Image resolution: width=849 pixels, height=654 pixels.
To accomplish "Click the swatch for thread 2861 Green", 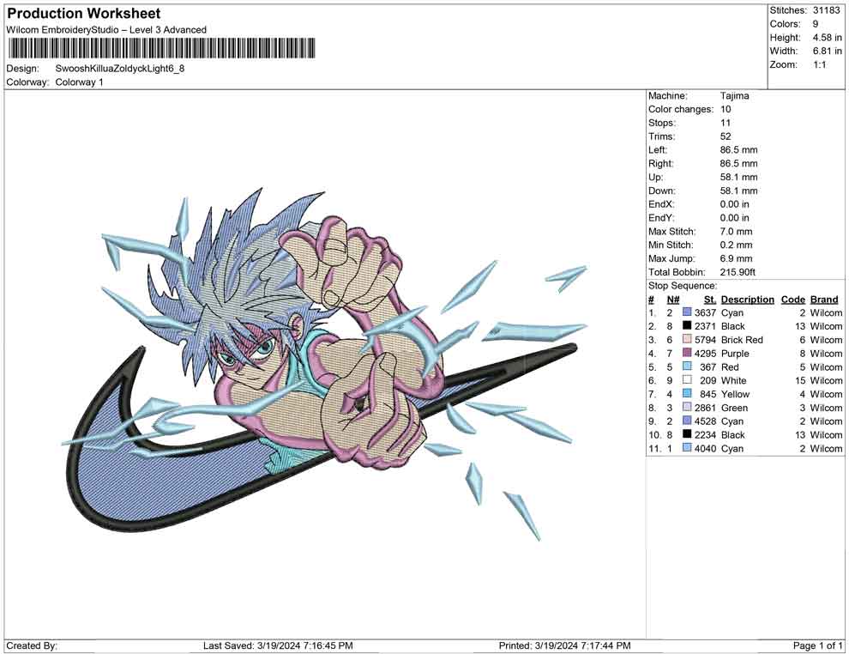I will coord(687,408).
